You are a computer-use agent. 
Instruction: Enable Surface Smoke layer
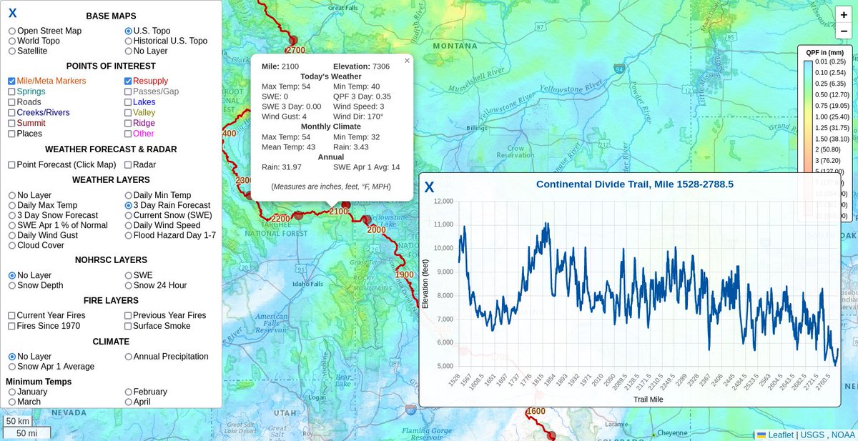pyautogui.click(x=128, y=326)
